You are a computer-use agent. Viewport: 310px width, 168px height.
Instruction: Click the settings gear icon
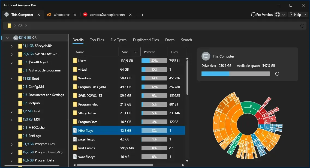(x=278, y=15)
